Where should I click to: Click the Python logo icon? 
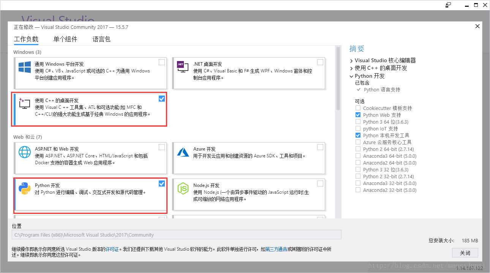pos(25,188)
